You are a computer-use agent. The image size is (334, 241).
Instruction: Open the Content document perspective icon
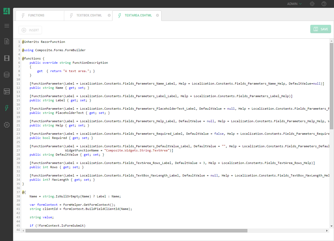pos(7,41)
